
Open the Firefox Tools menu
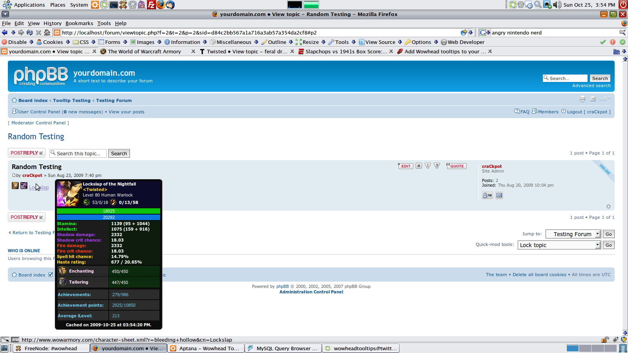pyautogui.click(x=104, y=23)
